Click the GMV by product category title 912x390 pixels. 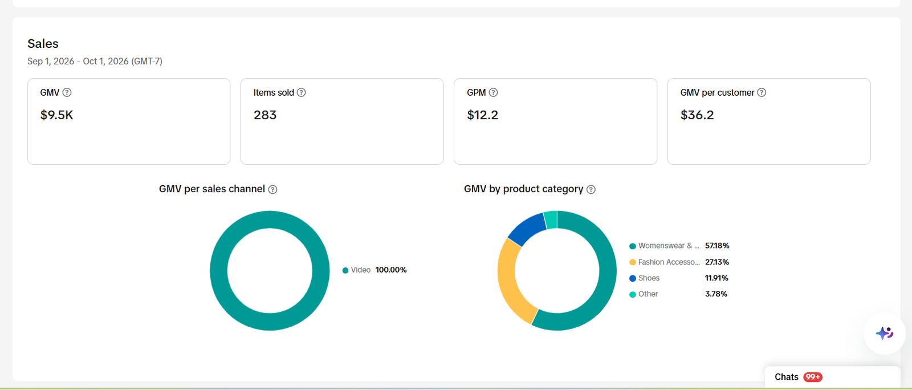(524, 189)
